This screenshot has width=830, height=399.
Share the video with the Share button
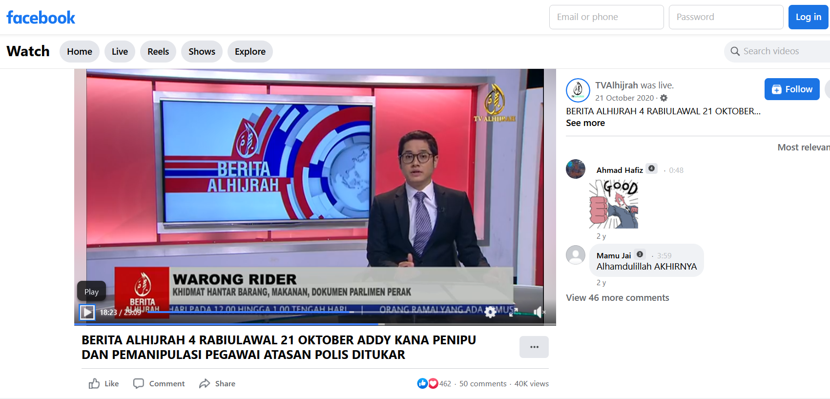pyautogui.click(x=217, y=383)
